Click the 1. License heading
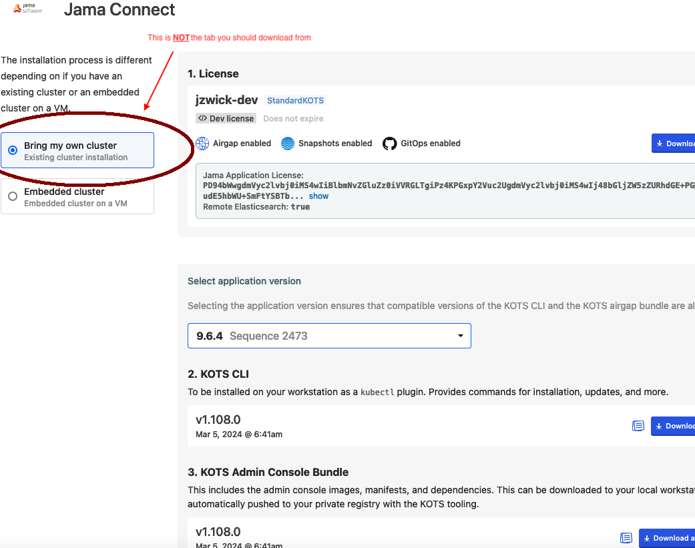Viewport: 695px width, 548px height. 213,74
